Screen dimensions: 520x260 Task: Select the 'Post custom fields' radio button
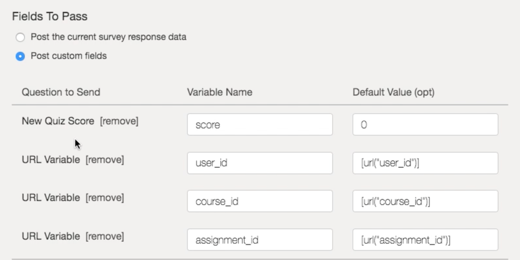(x=20, y=56)
